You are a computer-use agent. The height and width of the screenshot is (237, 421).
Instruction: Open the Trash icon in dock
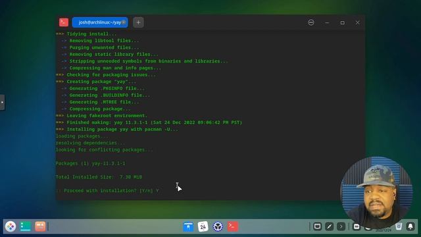tap(399, 226)
